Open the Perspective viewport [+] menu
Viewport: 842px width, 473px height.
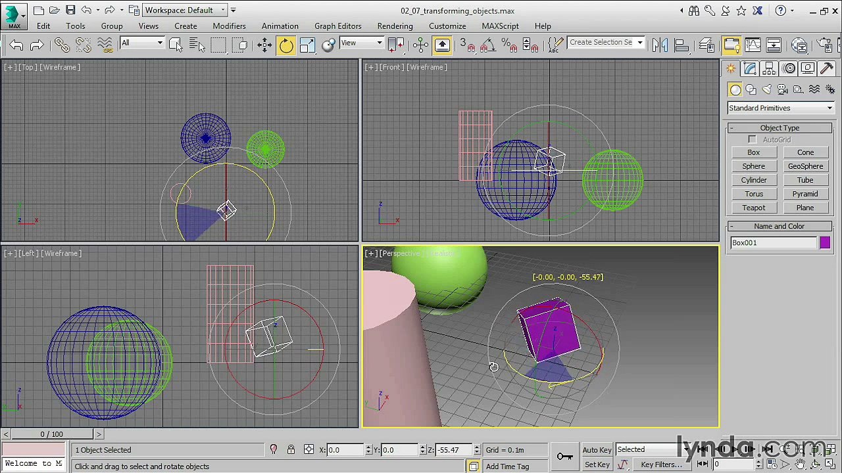click(x=371, y=254)
